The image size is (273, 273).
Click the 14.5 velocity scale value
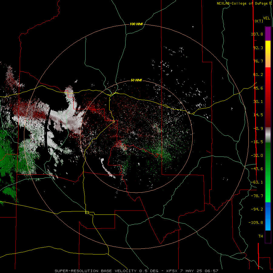coord(258,115)
